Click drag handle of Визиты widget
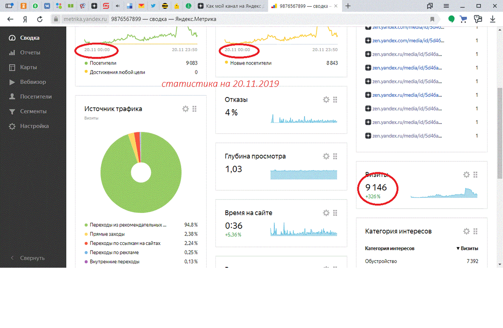The image size is (503, 328). 475,174
